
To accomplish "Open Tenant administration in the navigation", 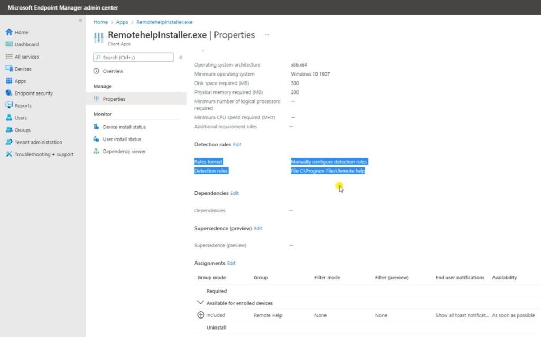I will pos(38,142).
